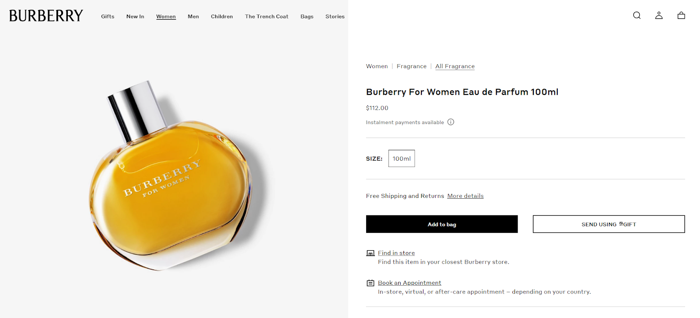Viewport: 700px width, 318px height.
Task: Open the shopping bag icon
Action: point(681,15)
